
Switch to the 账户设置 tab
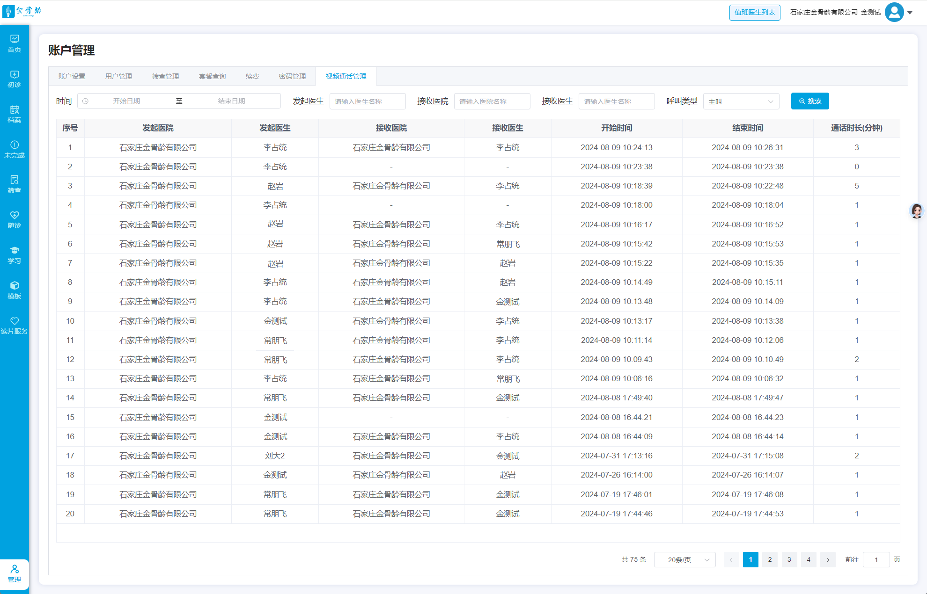point(72,76)
